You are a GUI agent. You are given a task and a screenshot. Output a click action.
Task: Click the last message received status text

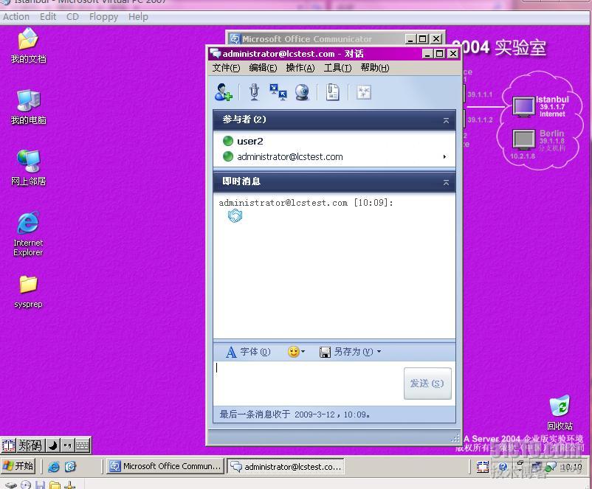point(295,415)
